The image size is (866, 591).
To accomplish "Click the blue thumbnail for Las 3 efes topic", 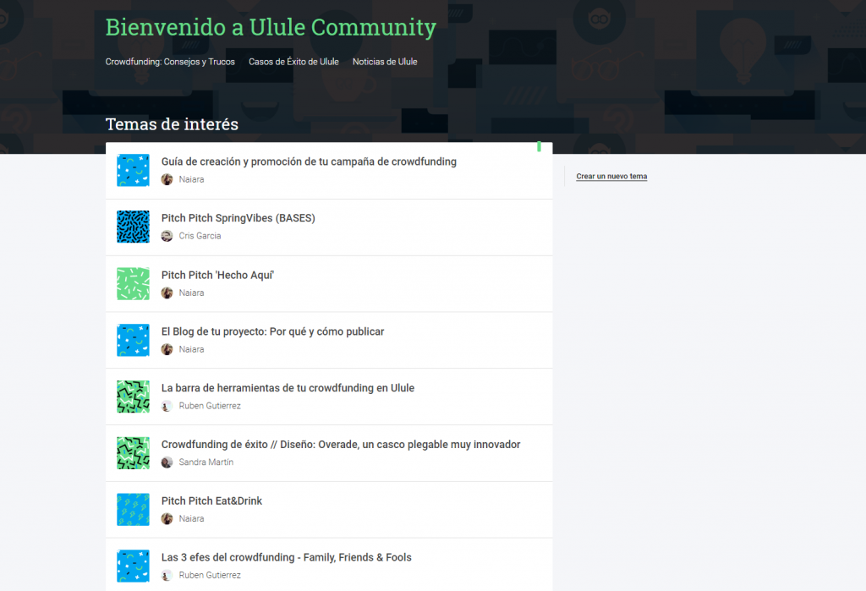I will point(133,566).
